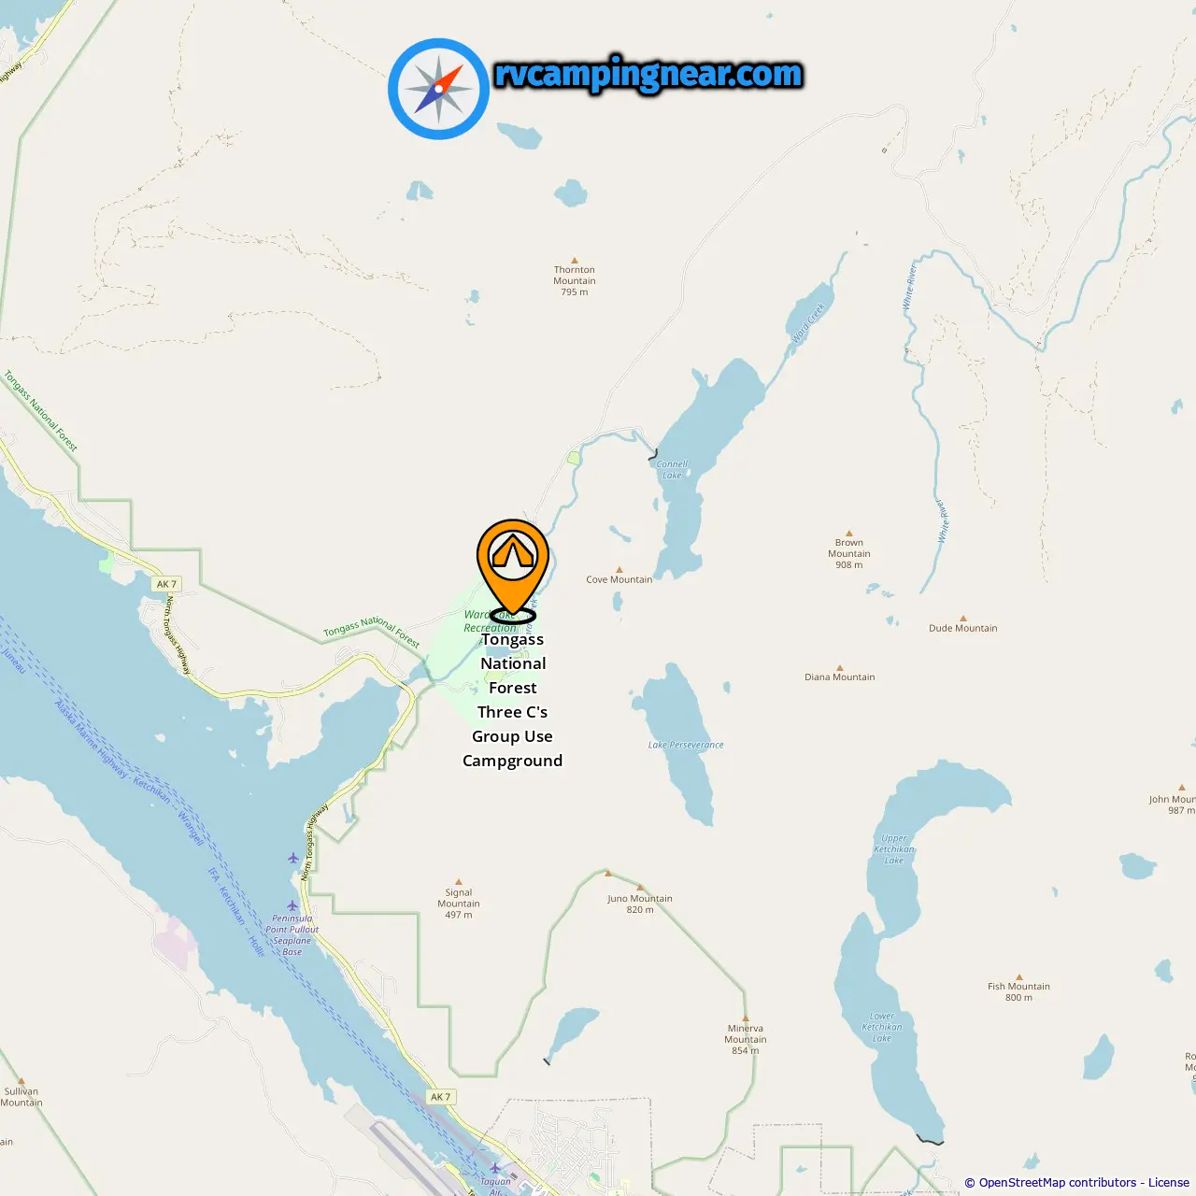Click the AK 7 highway shield near Ward Cove
Screen dimensions: 1196x1196
[x=166, y=584]
